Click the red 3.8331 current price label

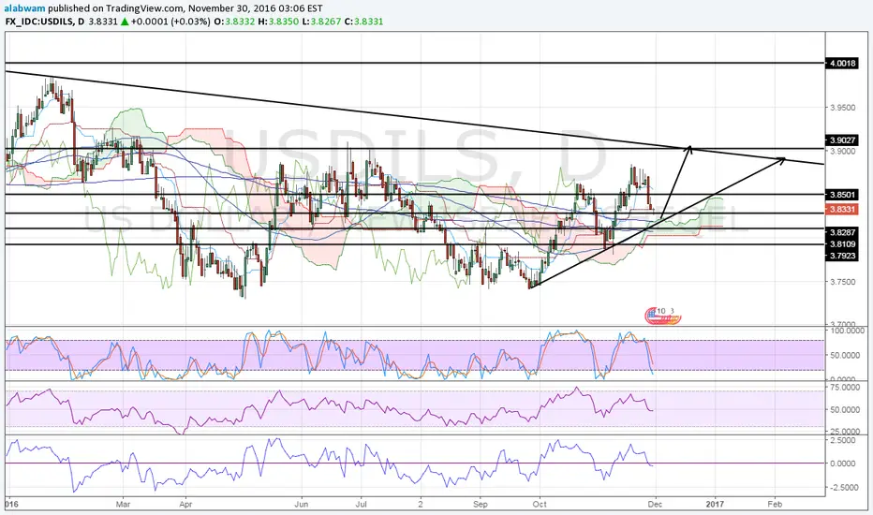tap(842, 210)
